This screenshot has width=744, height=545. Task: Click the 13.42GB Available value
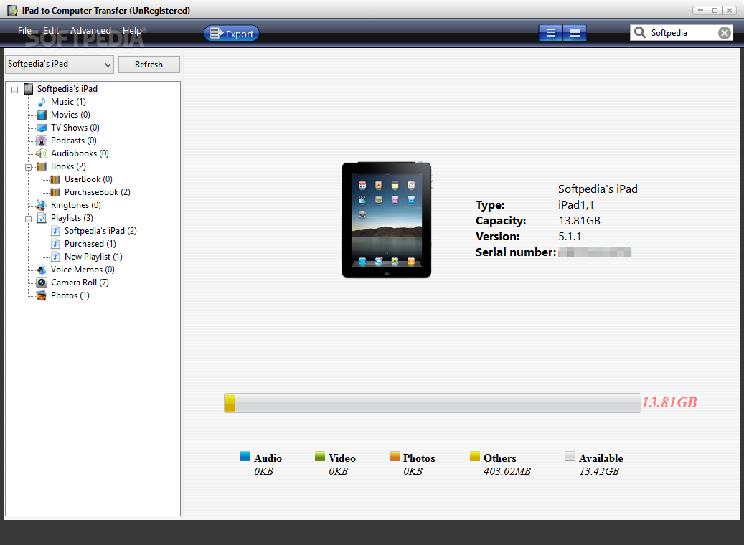pyautogui.click(x=599, y=471)
